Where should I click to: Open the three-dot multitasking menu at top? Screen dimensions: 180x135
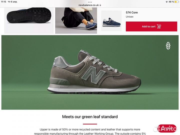[x=90, y=2]
